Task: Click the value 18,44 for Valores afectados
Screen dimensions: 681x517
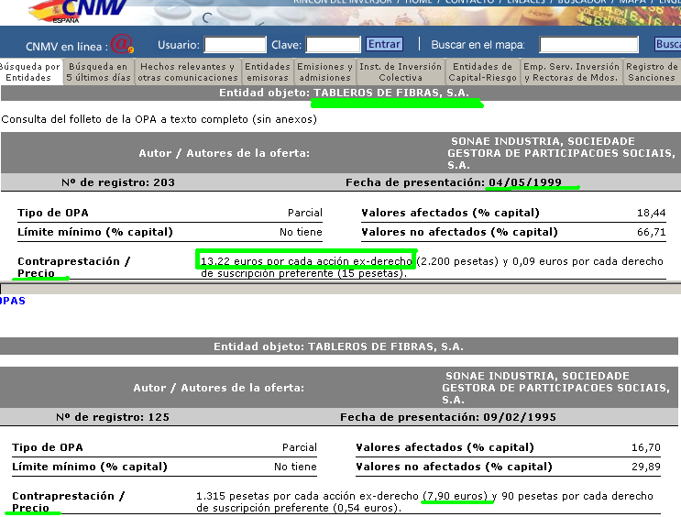Action: click(651, 213)
